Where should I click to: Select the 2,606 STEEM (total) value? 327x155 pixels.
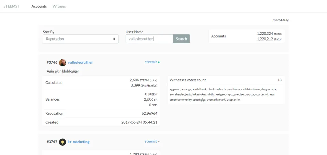(143, 80)
